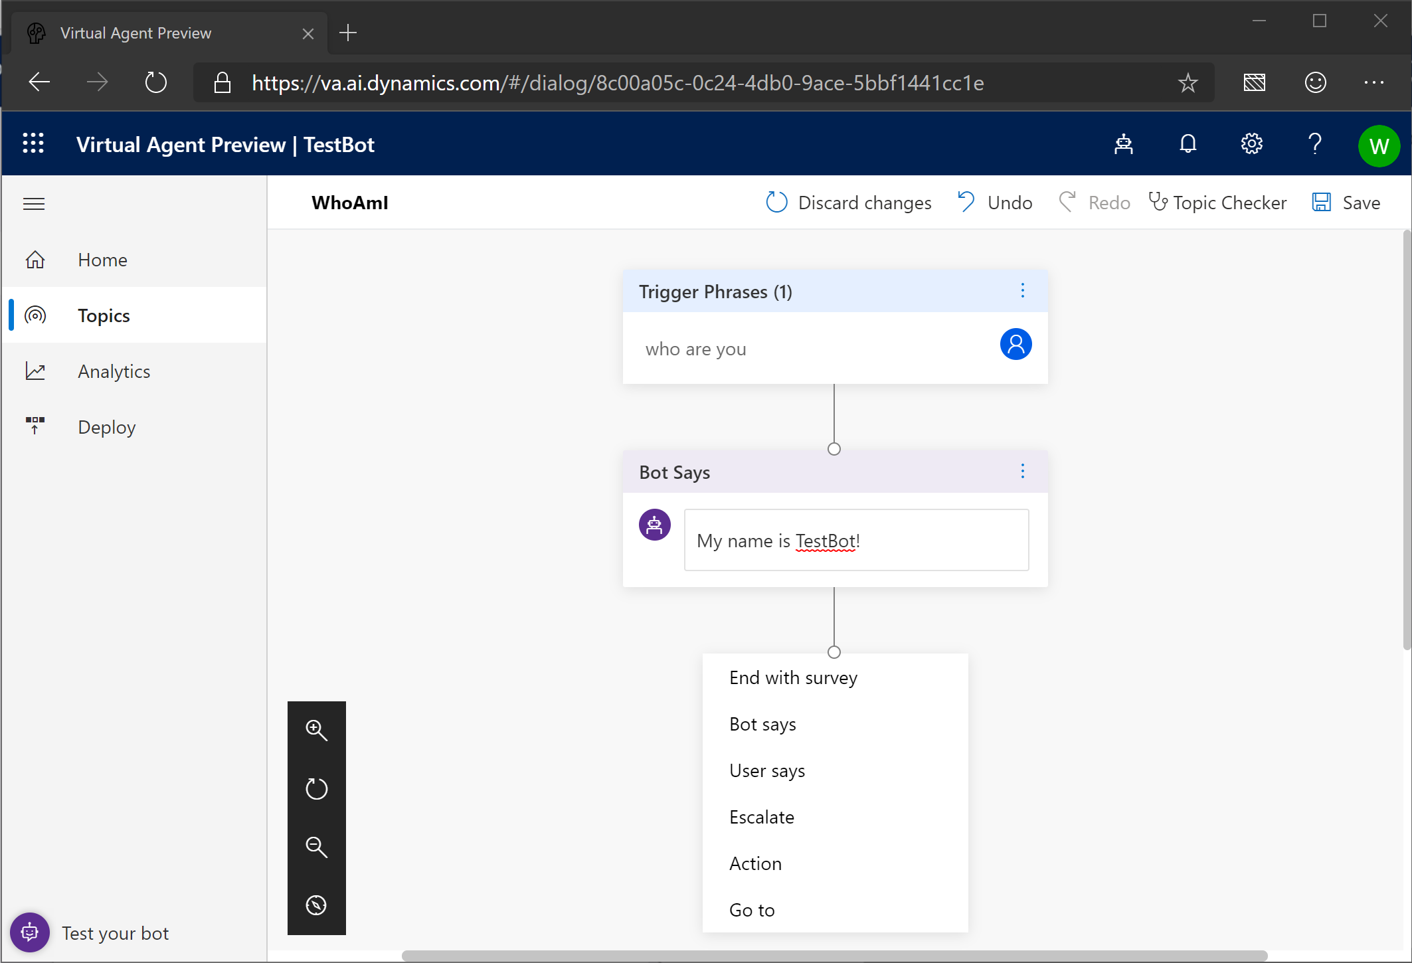Open the notifications bell icon

[x=1188, y=144]
